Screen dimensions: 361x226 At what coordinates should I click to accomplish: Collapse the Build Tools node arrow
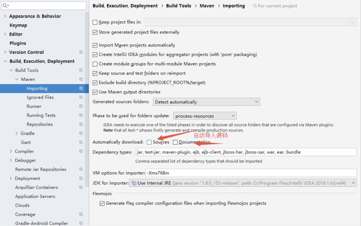click(11, 70)
